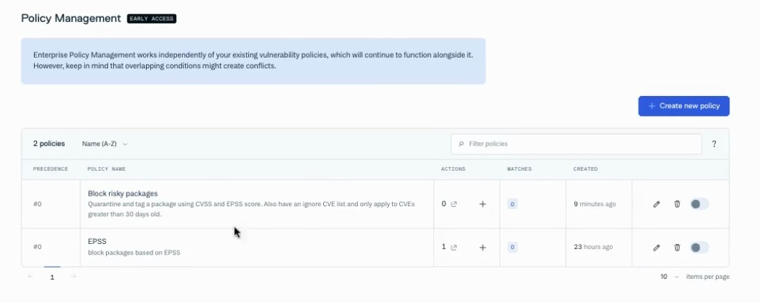The height and width of the screenshot is (303, 760).
Task: Open the Name (A-Z) sort dropdown
Action: 105,144
